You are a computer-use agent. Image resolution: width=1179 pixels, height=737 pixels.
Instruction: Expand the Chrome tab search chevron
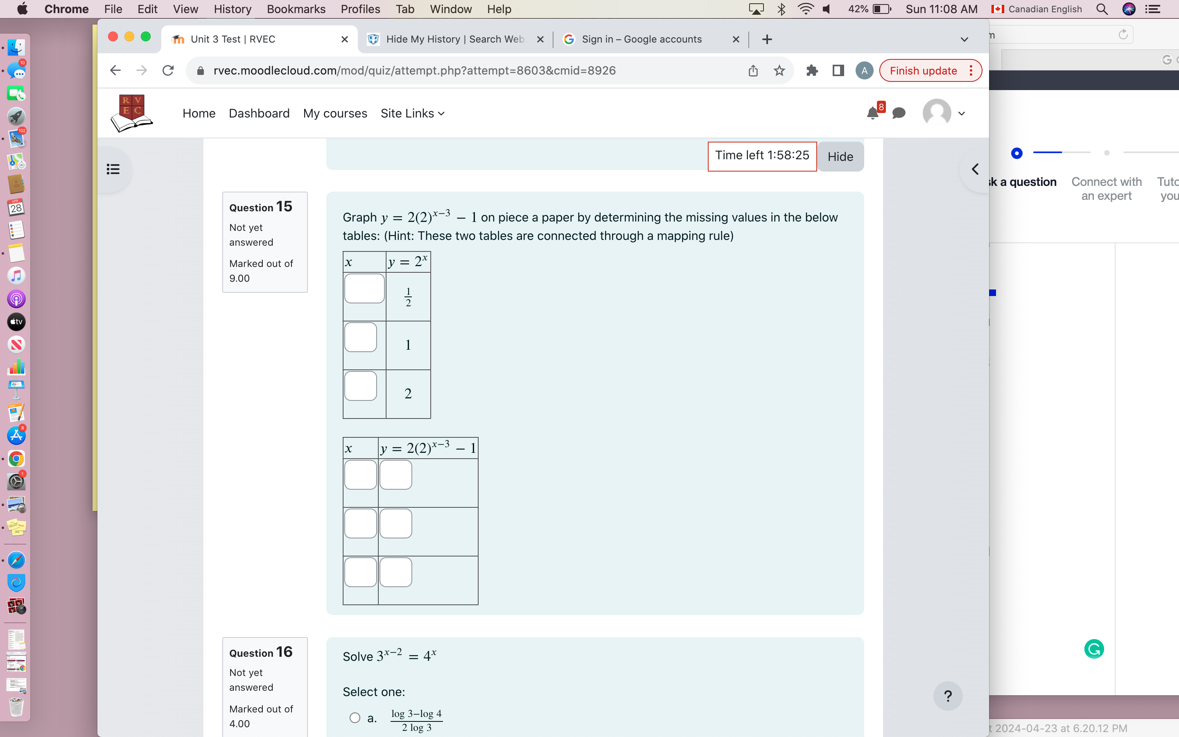pyautogui.click(x=964, y=39)
